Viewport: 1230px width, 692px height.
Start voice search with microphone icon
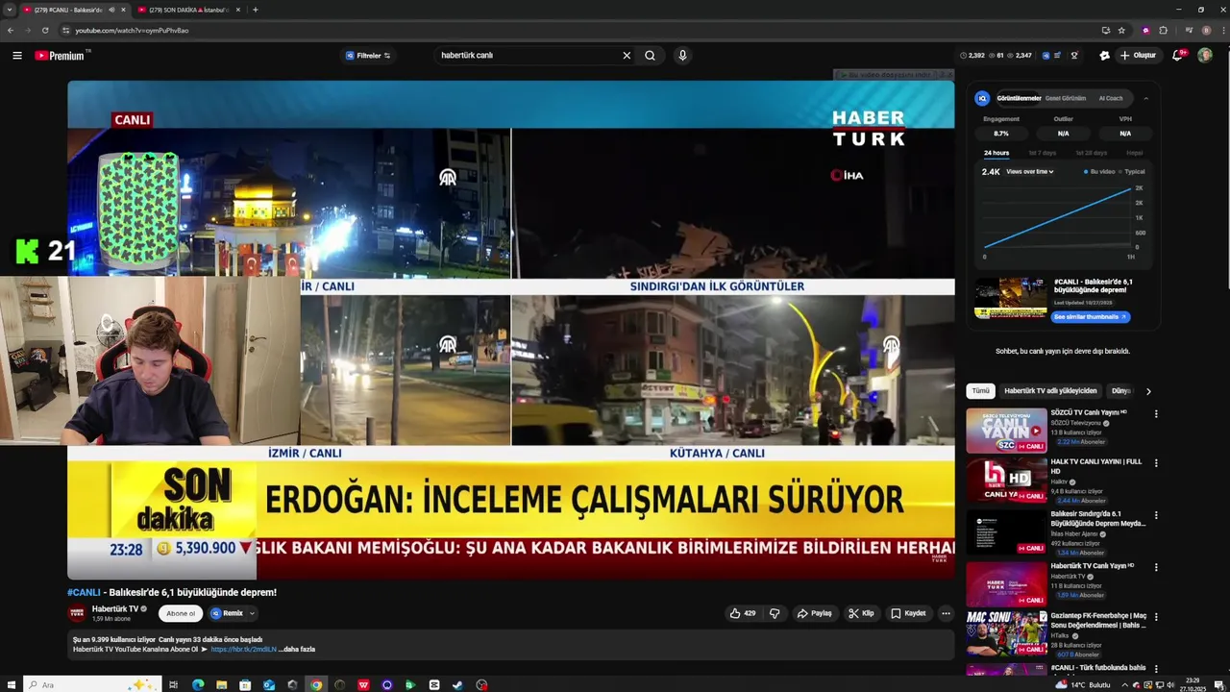pos(682,56)
